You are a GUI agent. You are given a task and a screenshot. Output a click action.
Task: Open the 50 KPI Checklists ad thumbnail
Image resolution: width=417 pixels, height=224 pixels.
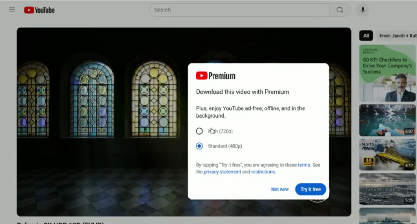[x=387, y=73]
